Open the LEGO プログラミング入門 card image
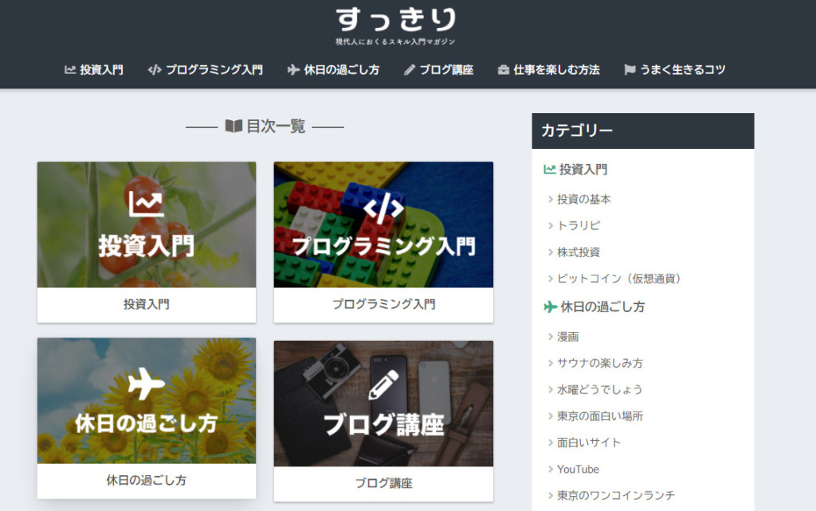Image resolution: width=816 pixels, height=511 pixels. tap(383, 224)
